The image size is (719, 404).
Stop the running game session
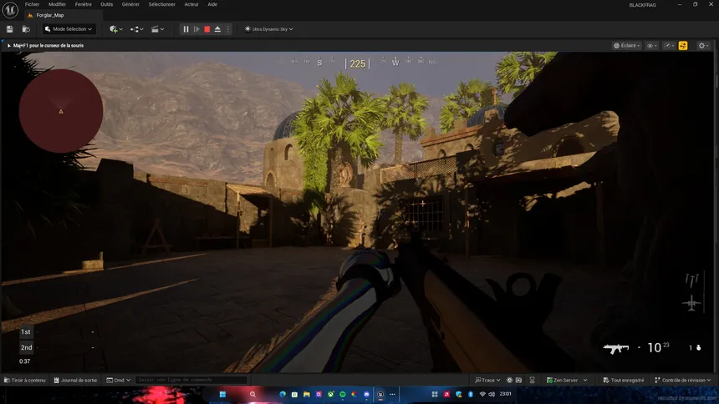[207, 29]
